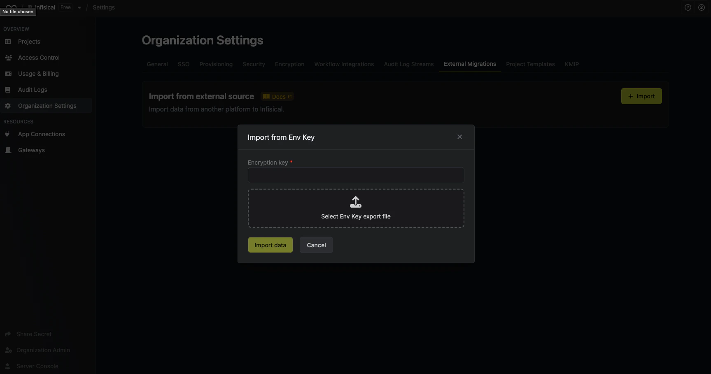The image size is (711, 374).
Task: Open the Audit Log Streams tab
Action: point(409,64)
